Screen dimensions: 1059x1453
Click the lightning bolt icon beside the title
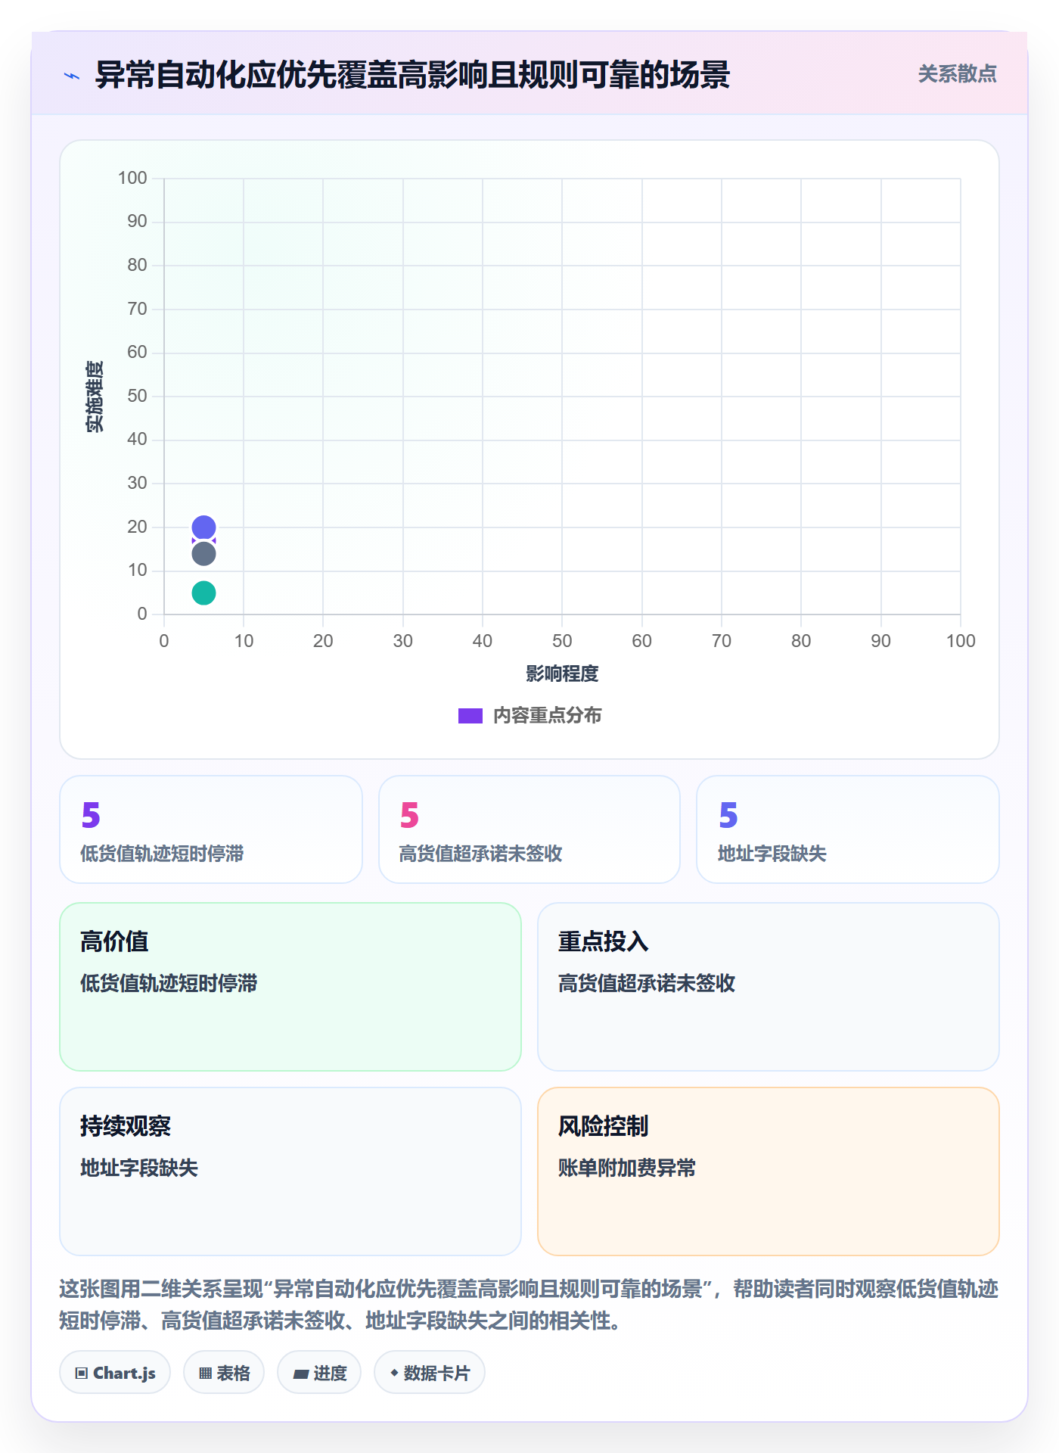click(x=72, y=76)
